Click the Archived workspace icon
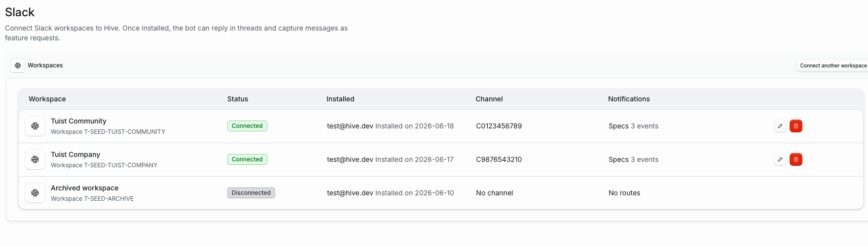Image resolution: width=868 pixels, height=246 pixels. tap(35, 193)
